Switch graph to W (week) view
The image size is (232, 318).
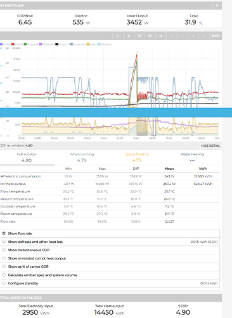[150, 36]
